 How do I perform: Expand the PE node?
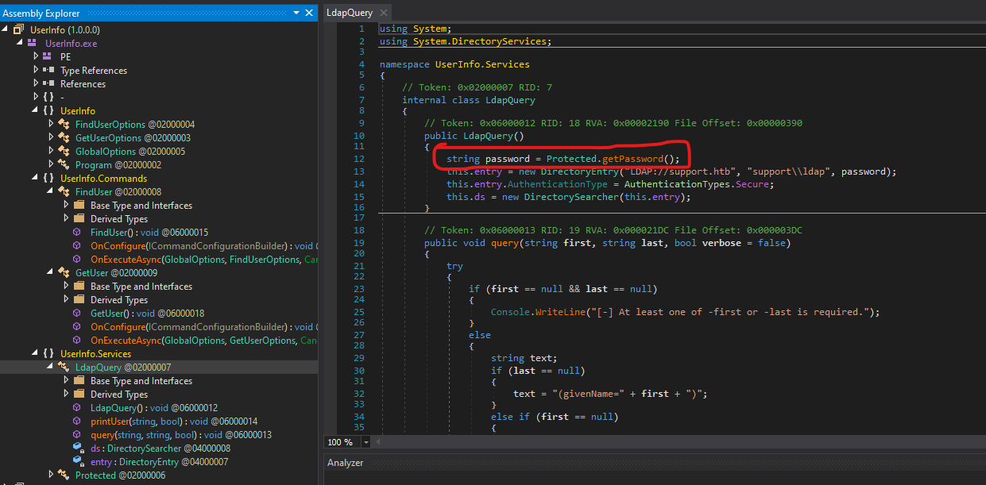pos(36,57)
